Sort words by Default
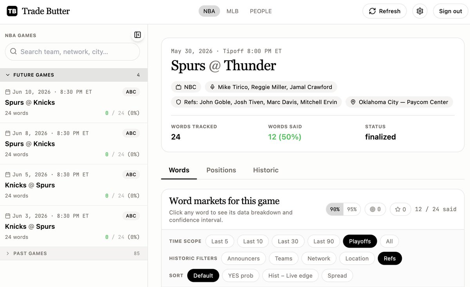 coord(203,276)
